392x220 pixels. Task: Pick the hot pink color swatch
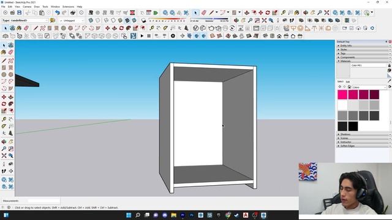342,95
